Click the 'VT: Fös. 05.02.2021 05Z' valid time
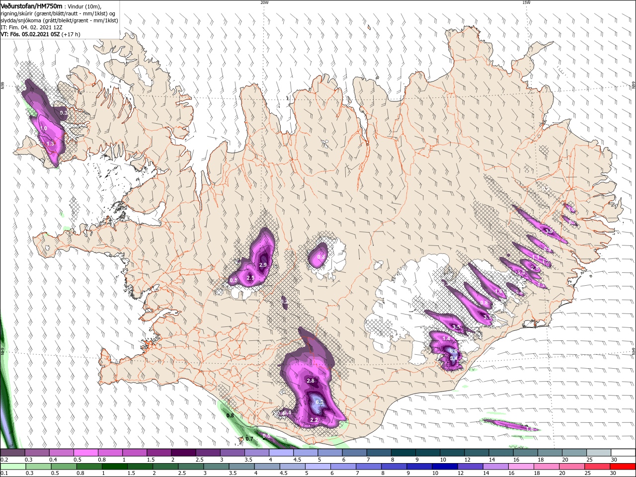 coord(30,34)
